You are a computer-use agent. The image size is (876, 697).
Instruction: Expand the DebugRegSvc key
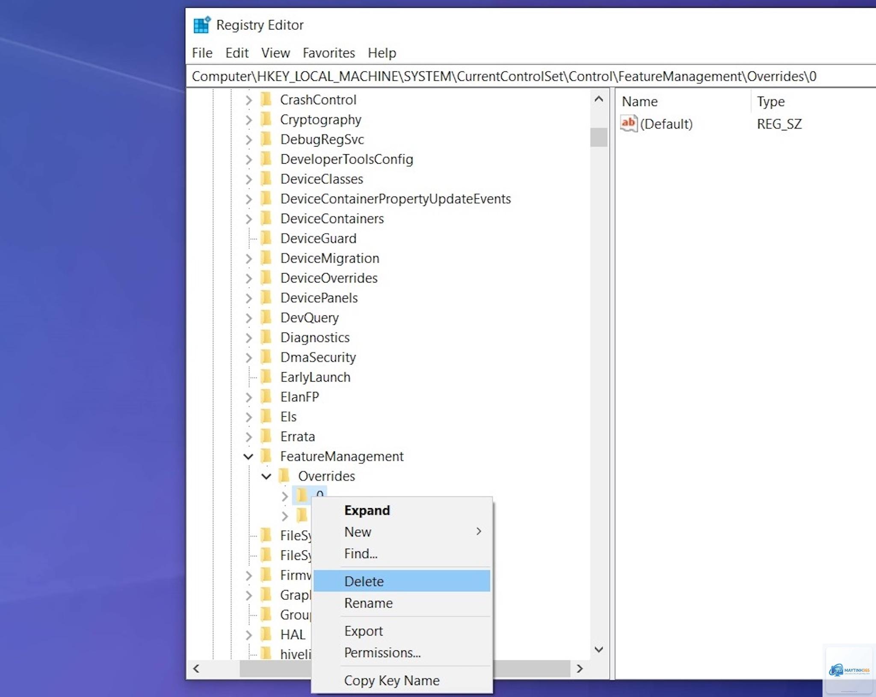(249, 139)
